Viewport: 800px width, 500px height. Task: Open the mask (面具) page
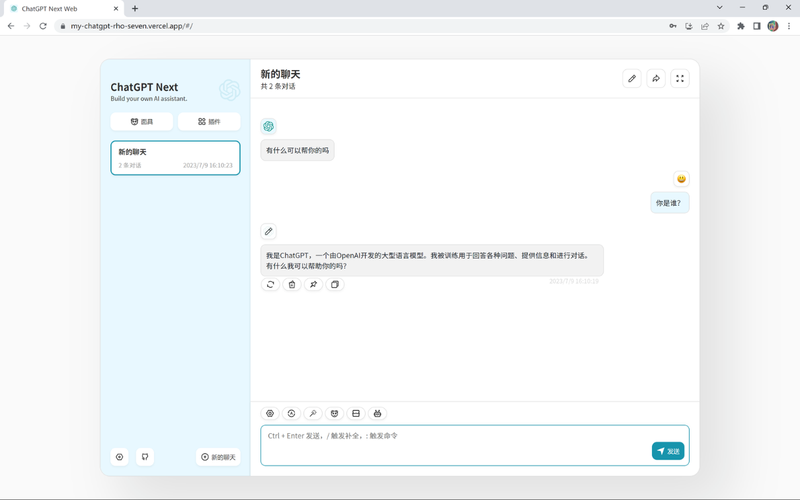141,122
